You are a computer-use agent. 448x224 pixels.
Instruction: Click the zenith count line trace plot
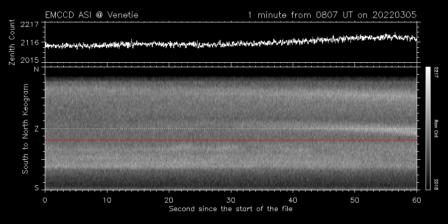231,42
